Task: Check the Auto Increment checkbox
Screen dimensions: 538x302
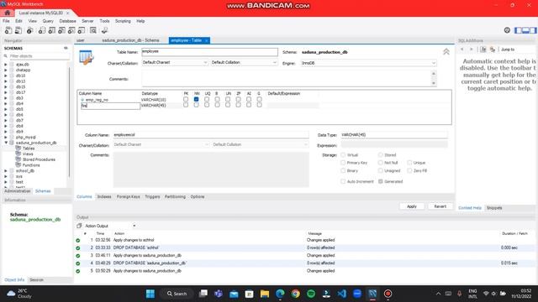Action: coord(343,181)
